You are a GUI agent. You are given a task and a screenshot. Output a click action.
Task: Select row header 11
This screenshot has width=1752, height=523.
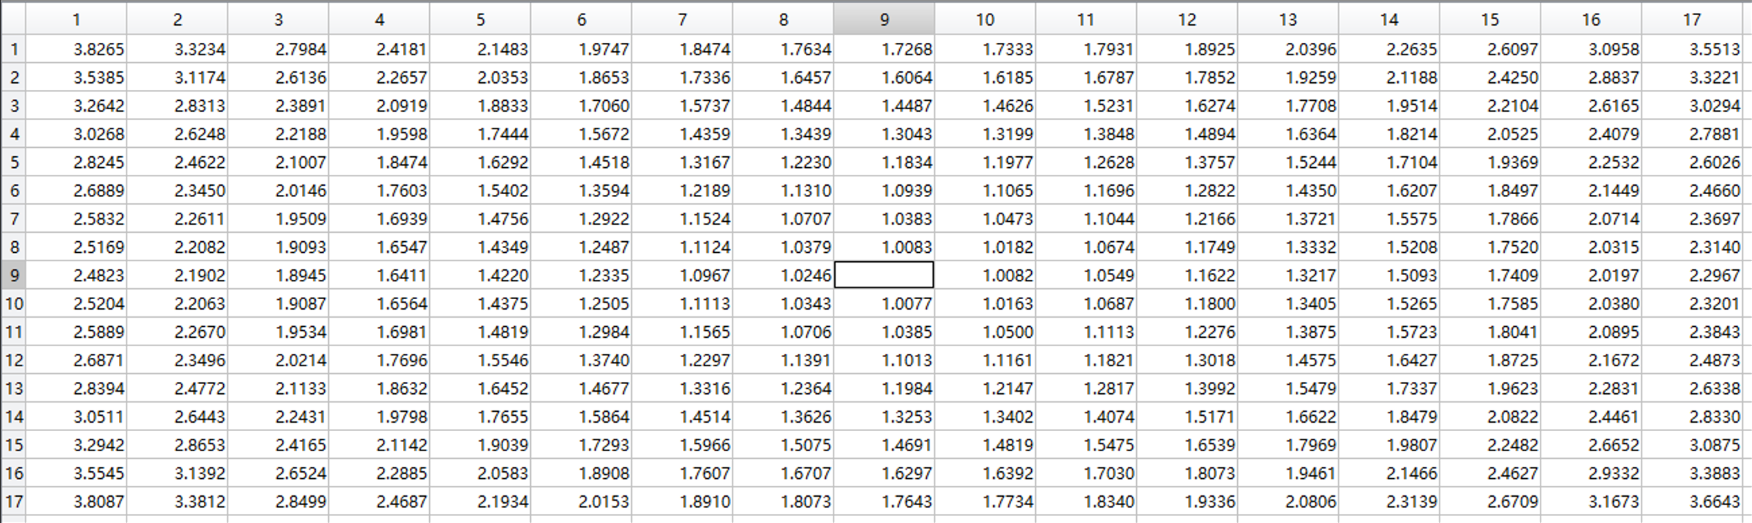point(13,332)
